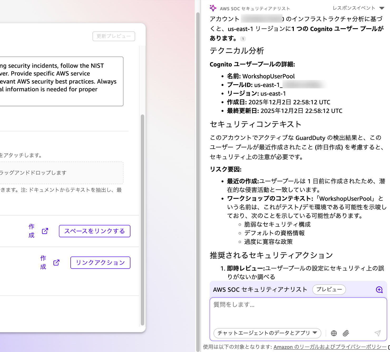Open external link icon beside スペースをリンクする
The width and height of the screenshot is (390, 352).
coord(45,231)
